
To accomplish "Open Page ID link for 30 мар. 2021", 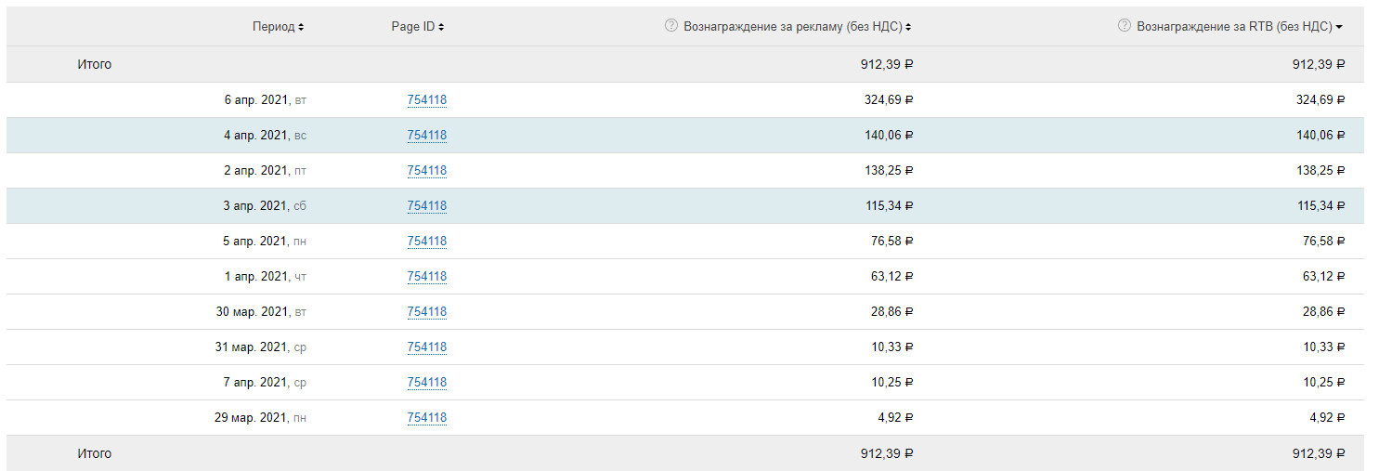I will point(426,312).
